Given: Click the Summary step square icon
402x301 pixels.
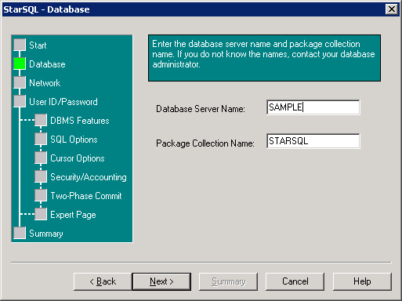Looking at the screenshot, I should click(x=20, y=233).
